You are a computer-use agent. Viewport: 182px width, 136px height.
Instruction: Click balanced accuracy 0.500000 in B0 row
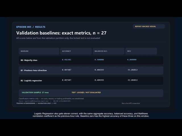pos(99,60)
